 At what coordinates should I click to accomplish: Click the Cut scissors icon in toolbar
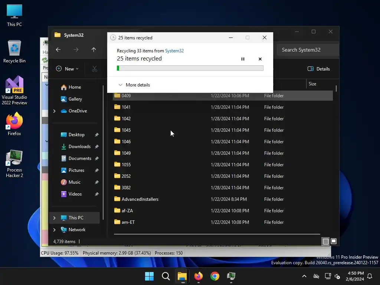tap(95, 69)
